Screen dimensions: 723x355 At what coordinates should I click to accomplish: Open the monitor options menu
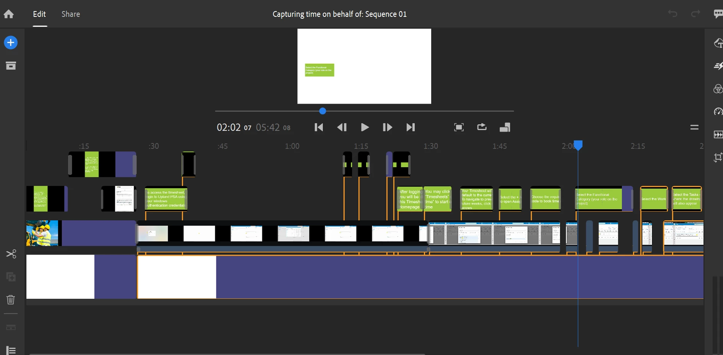(694, 127)
